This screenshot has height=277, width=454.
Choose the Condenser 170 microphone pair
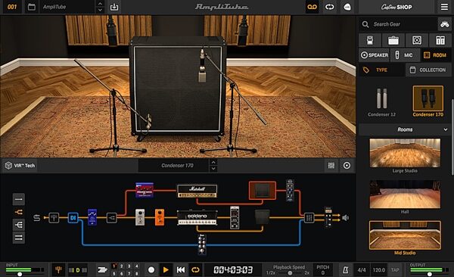tap(428, 101)
